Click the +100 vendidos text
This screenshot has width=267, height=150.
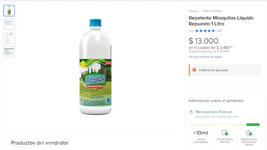(x=212, y=11)
